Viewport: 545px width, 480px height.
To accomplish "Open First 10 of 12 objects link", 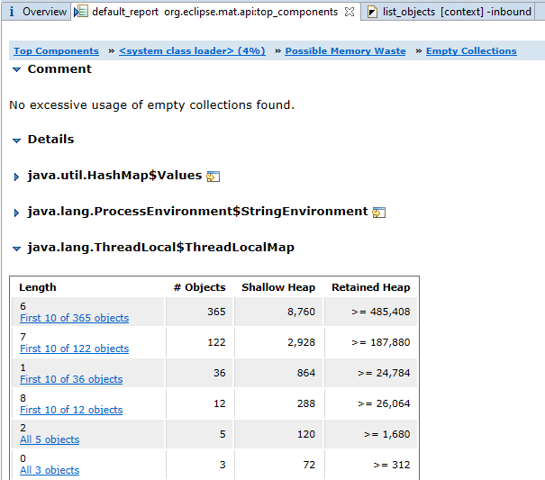I will point(71,410).
